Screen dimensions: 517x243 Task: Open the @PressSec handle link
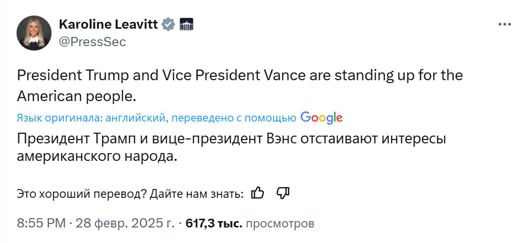(92, 42)
